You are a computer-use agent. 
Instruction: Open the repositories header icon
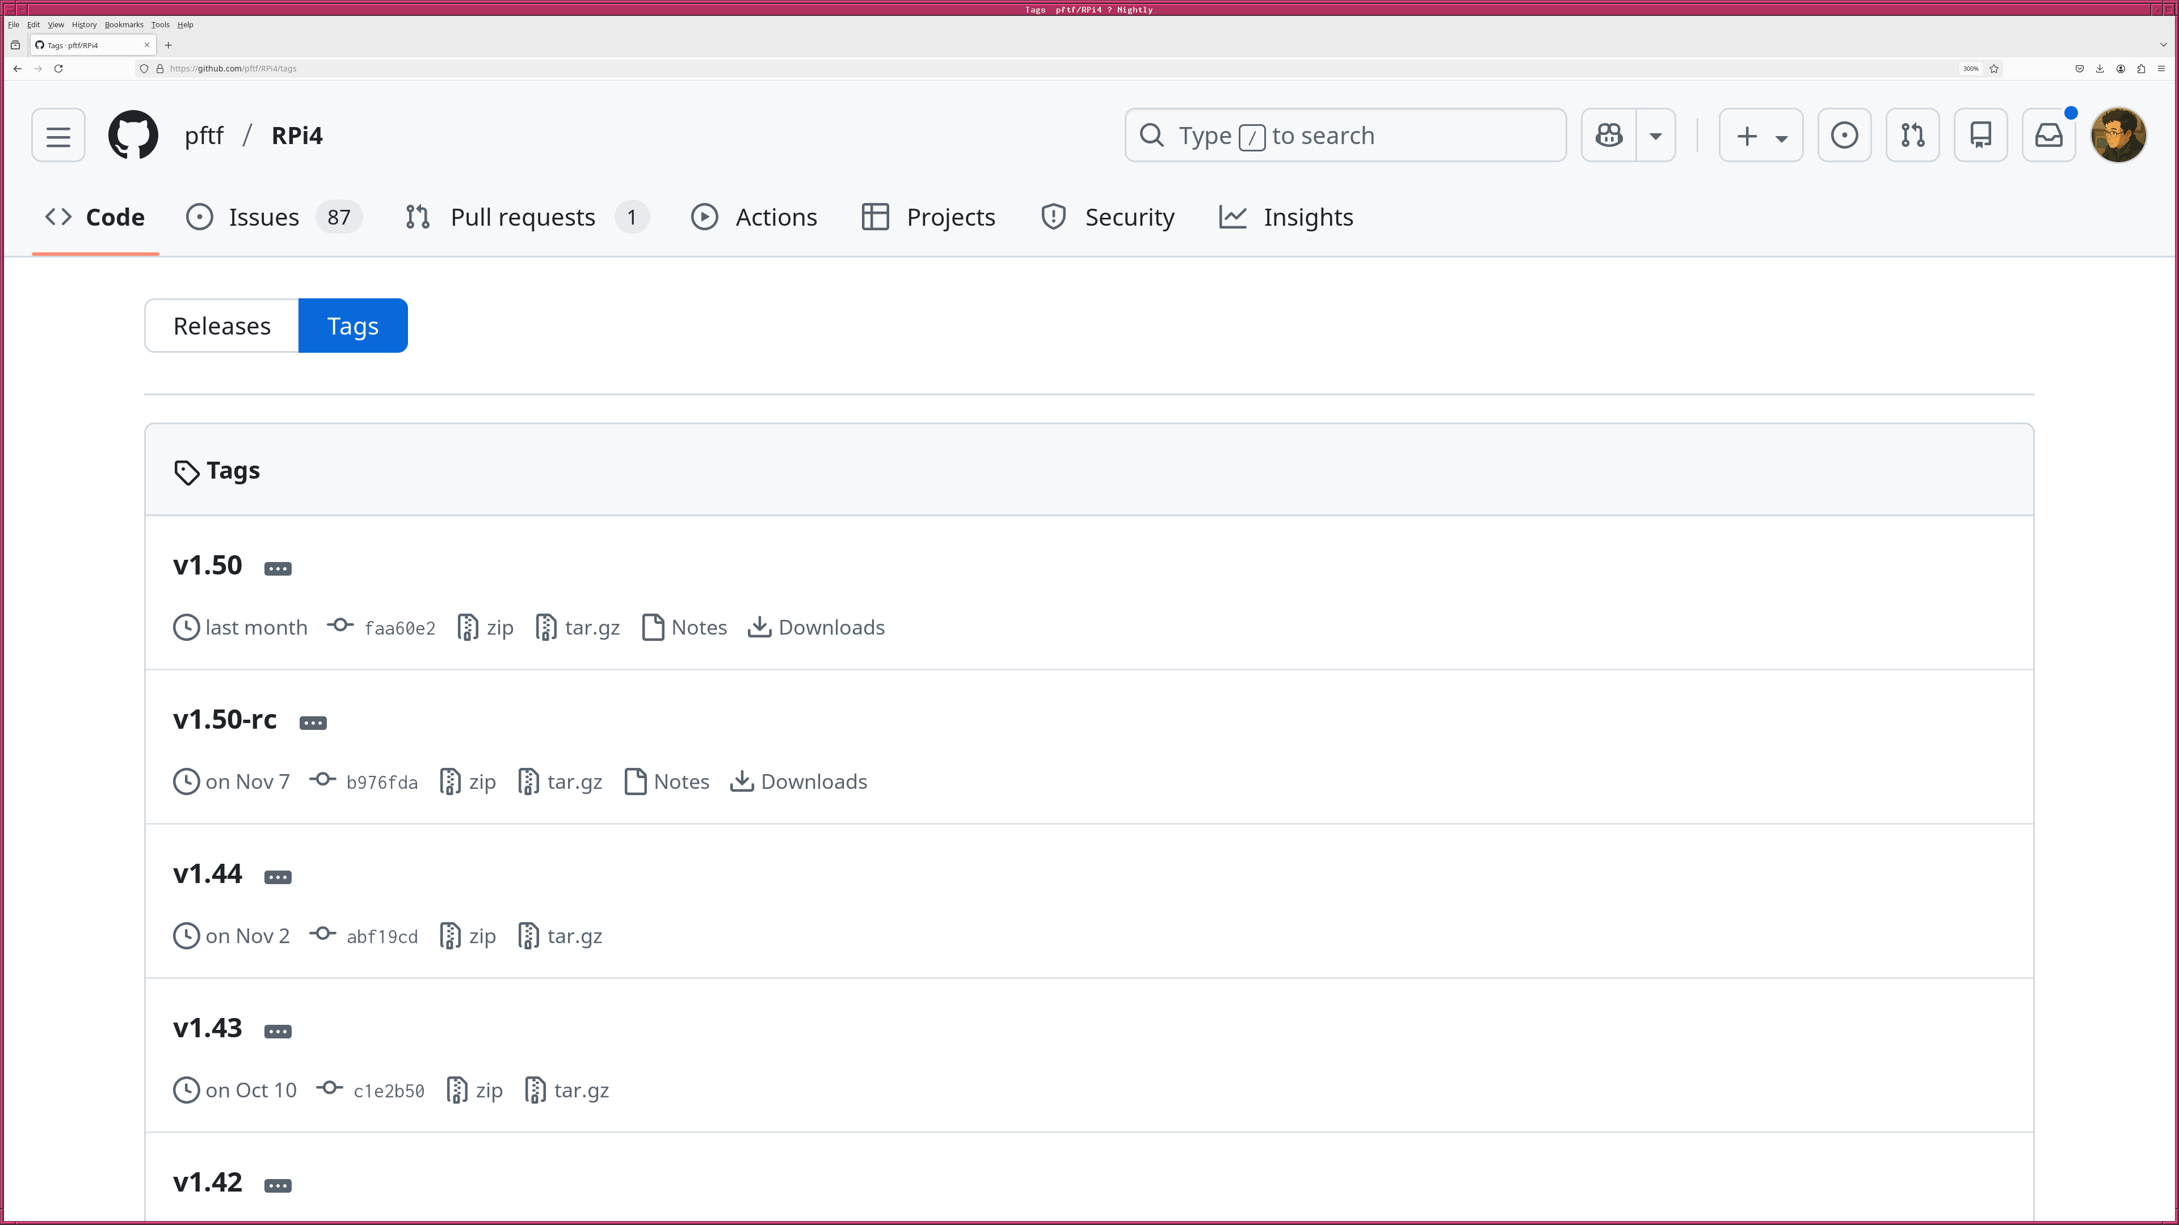coord(1980,136)
